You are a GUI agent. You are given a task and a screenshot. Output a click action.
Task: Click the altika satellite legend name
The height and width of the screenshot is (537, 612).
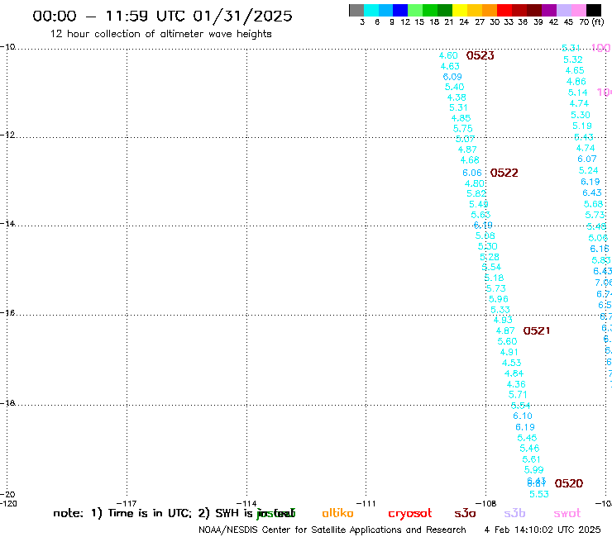click(337, 513)
